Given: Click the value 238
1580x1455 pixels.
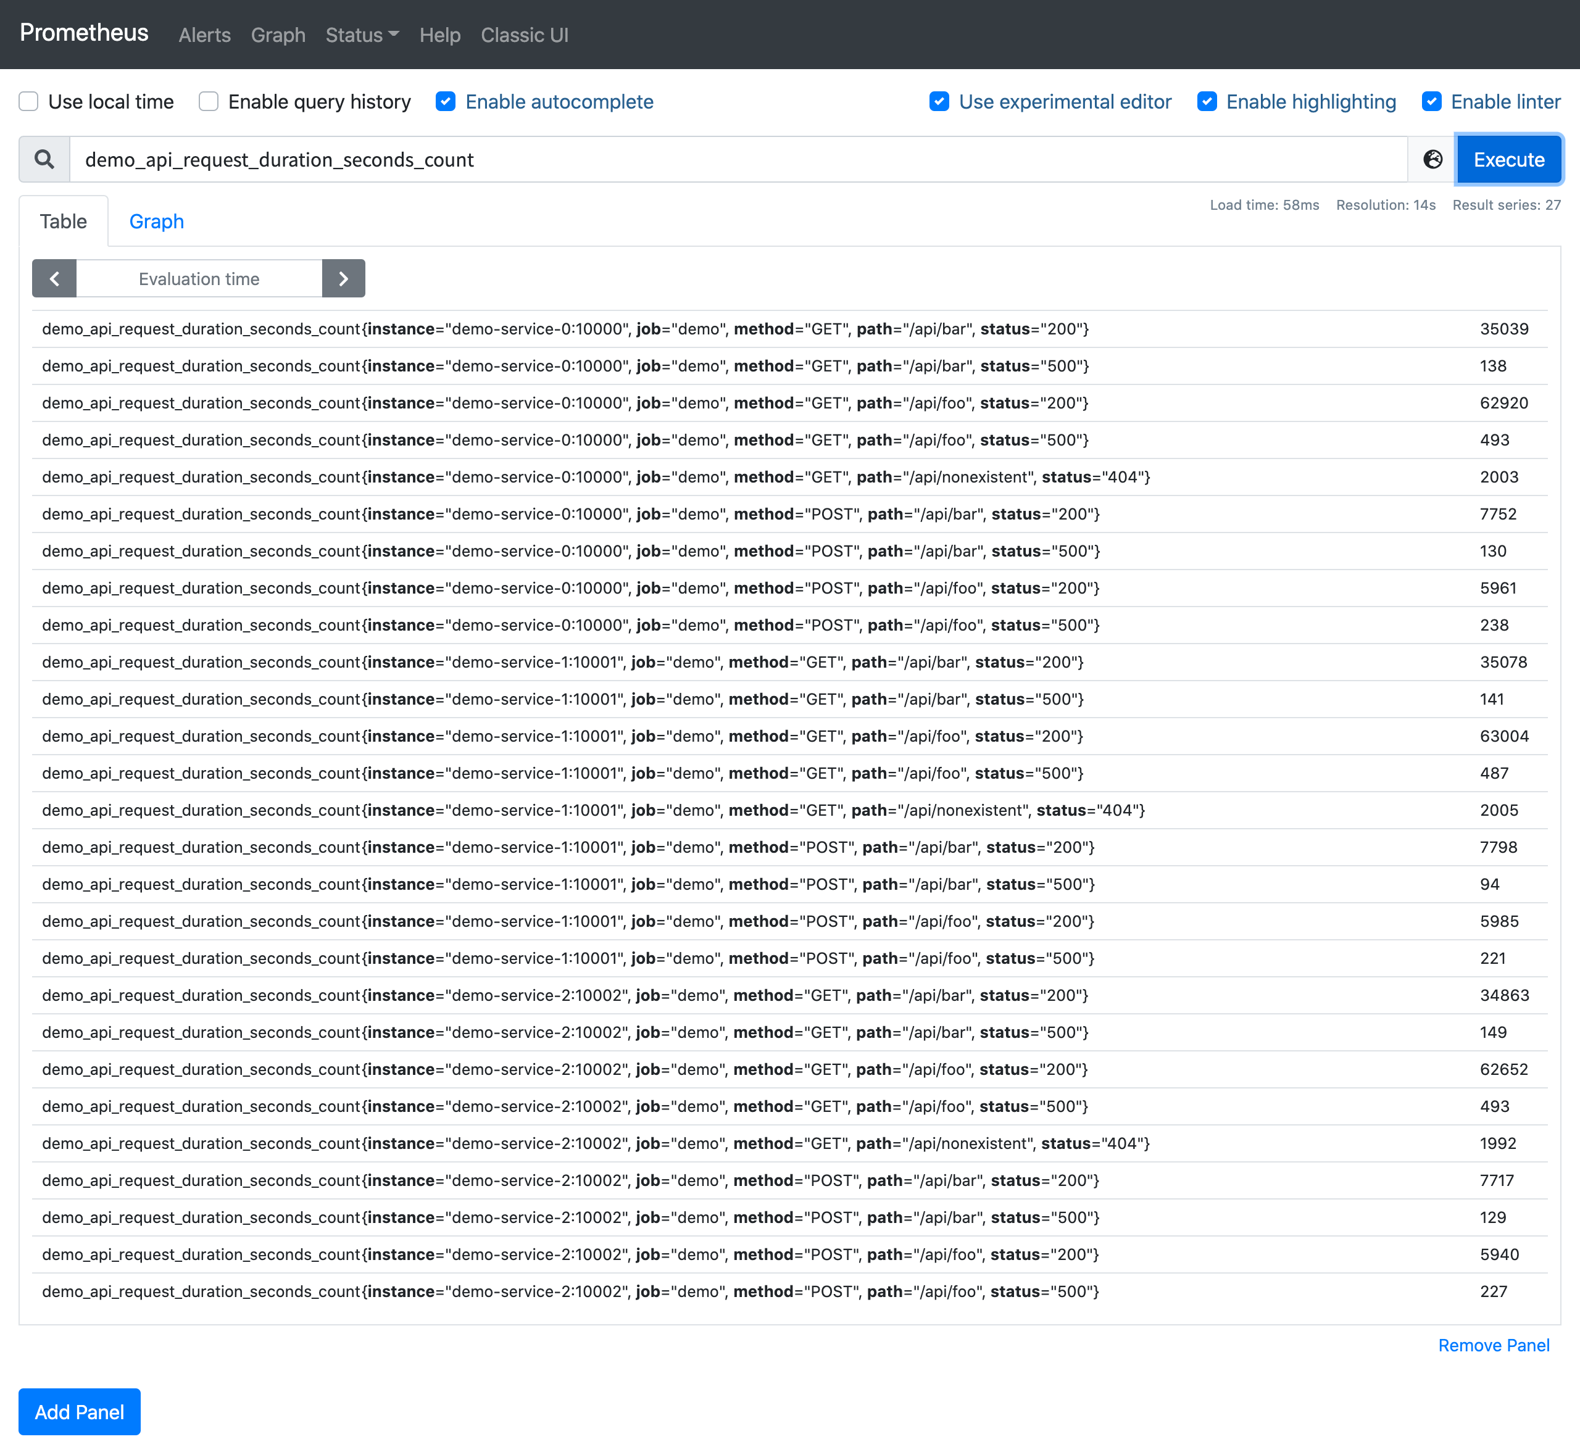Looking at the screenshot, I should [x=1495, y=625].
